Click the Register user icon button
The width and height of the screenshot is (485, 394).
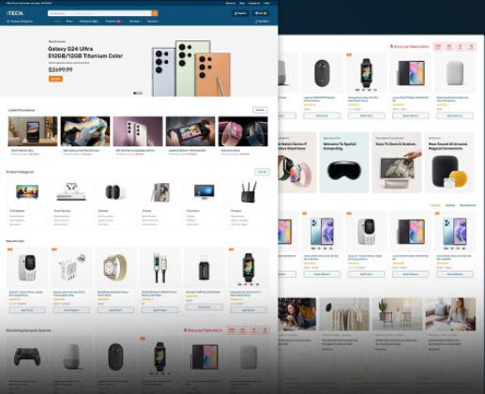240,13
